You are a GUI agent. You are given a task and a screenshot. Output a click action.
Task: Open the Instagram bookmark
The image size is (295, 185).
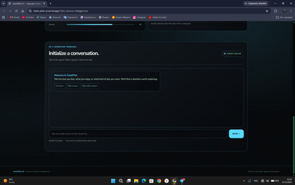(x=139, y=17)
